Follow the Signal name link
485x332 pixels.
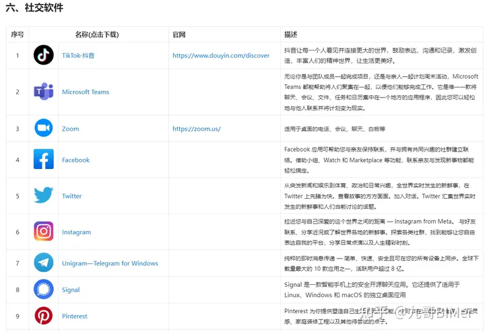coord(71,290)
